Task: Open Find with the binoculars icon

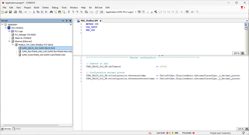Action: (x=51, y=12)
